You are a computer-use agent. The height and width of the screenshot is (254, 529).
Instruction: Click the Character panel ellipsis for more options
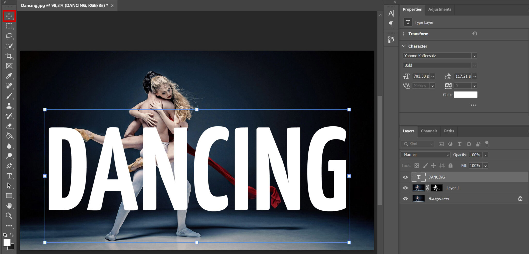473,105
